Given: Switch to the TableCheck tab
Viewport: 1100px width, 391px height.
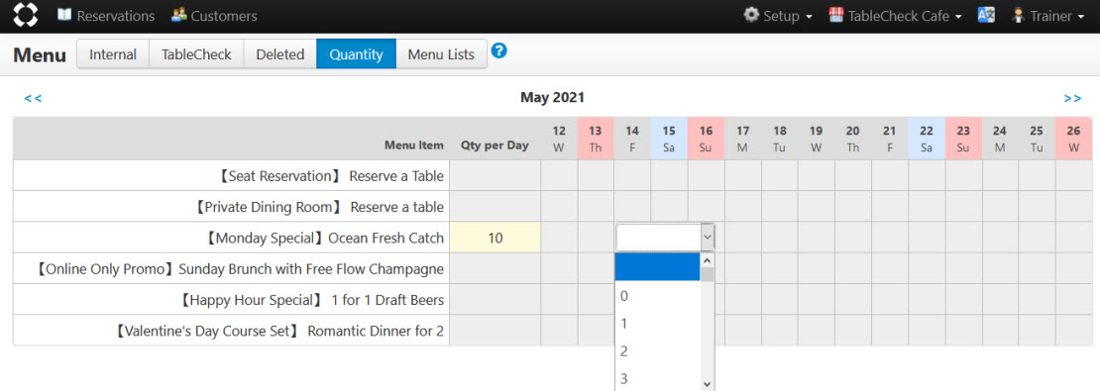Looking at the screenshot, I should point(196,54).
